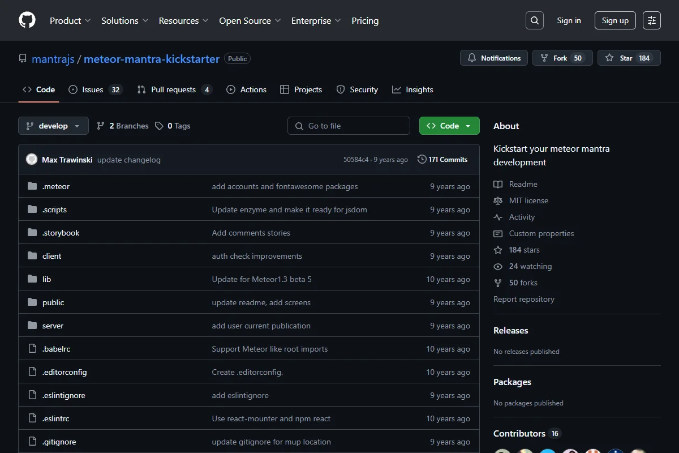Switch to the Pull requests tab

tap(174, 89)
